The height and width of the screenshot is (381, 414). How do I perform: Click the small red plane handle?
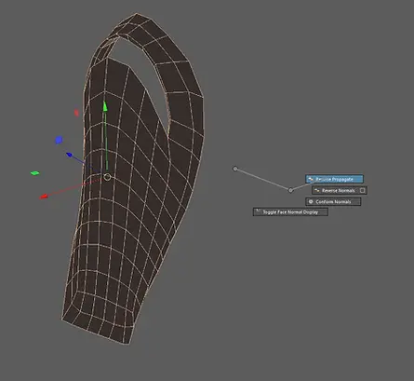76,113
